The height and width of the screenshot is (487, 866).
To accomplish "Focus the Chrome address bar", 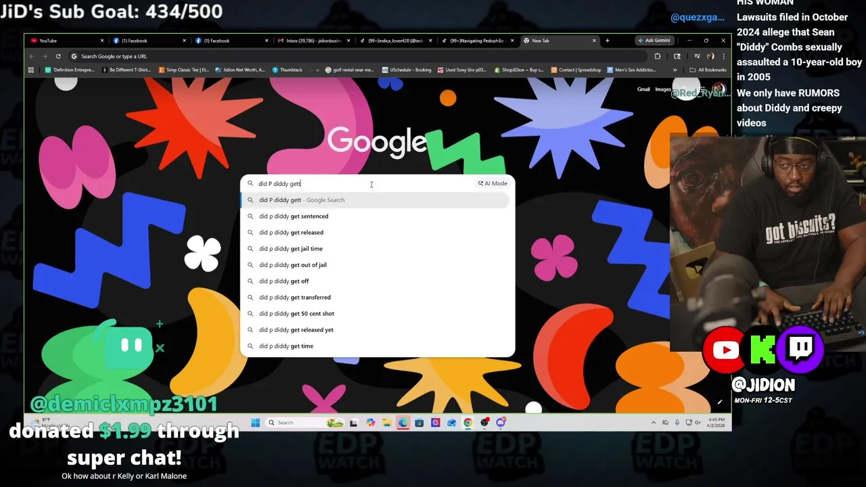I will [x=359, y=56].
